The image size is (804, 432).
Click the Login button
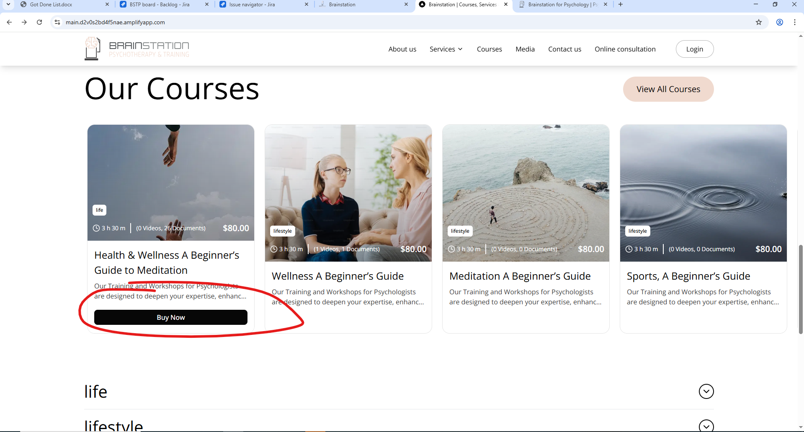pos(694,49)
